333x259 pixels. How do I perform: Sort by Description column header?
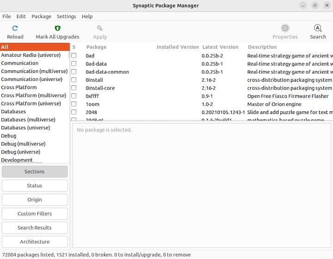click(x=262, y=47)
